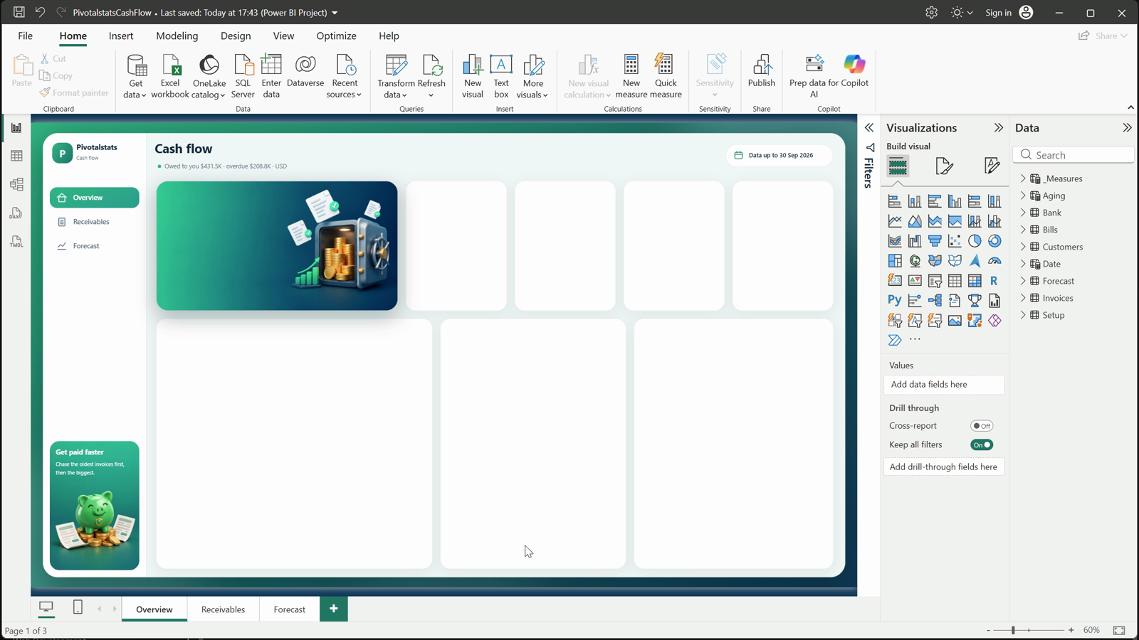Open TMDL view in left sidebar
Image resolution: width=1139 pixels, height=640 pixels.
(16, 242)
